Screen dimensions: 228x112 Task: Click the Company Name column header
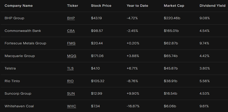18,6
